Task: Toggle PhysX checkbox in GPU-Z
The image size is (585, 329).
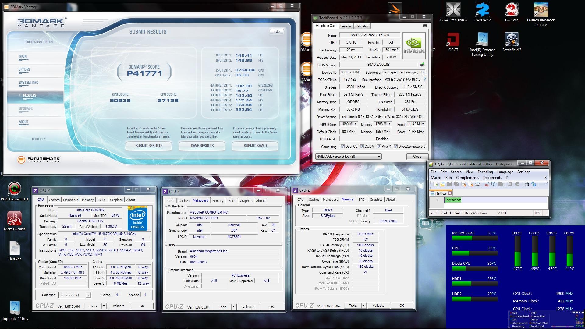Action: [x=379, y=147]
